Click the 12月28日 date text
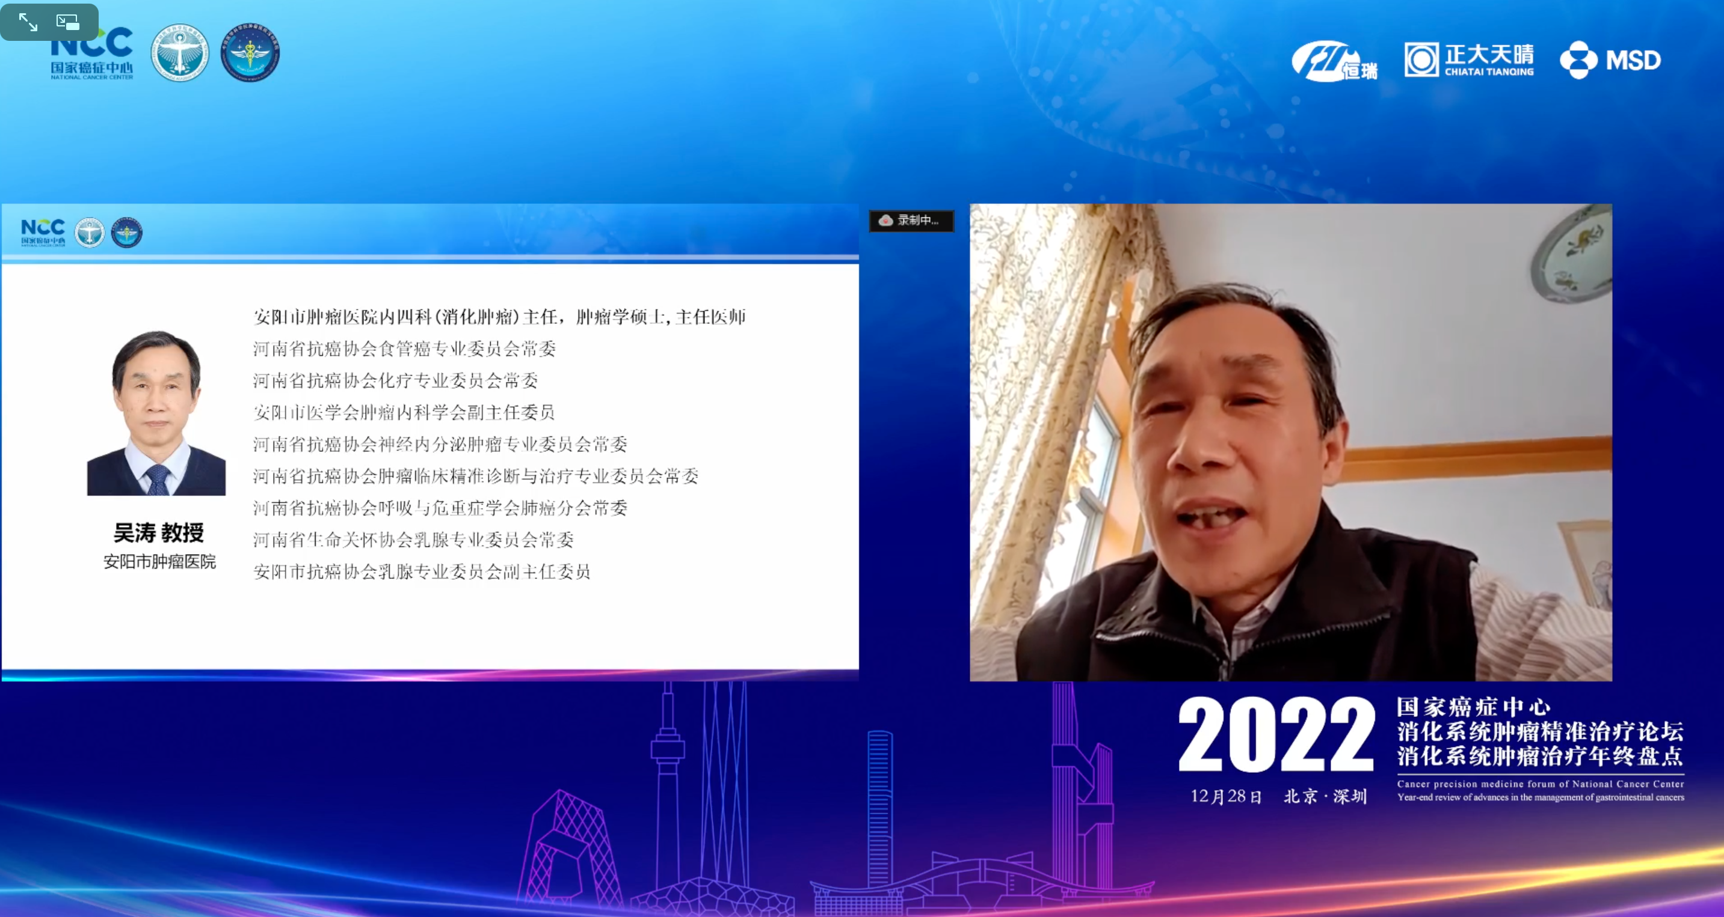 pos(1225,796)
